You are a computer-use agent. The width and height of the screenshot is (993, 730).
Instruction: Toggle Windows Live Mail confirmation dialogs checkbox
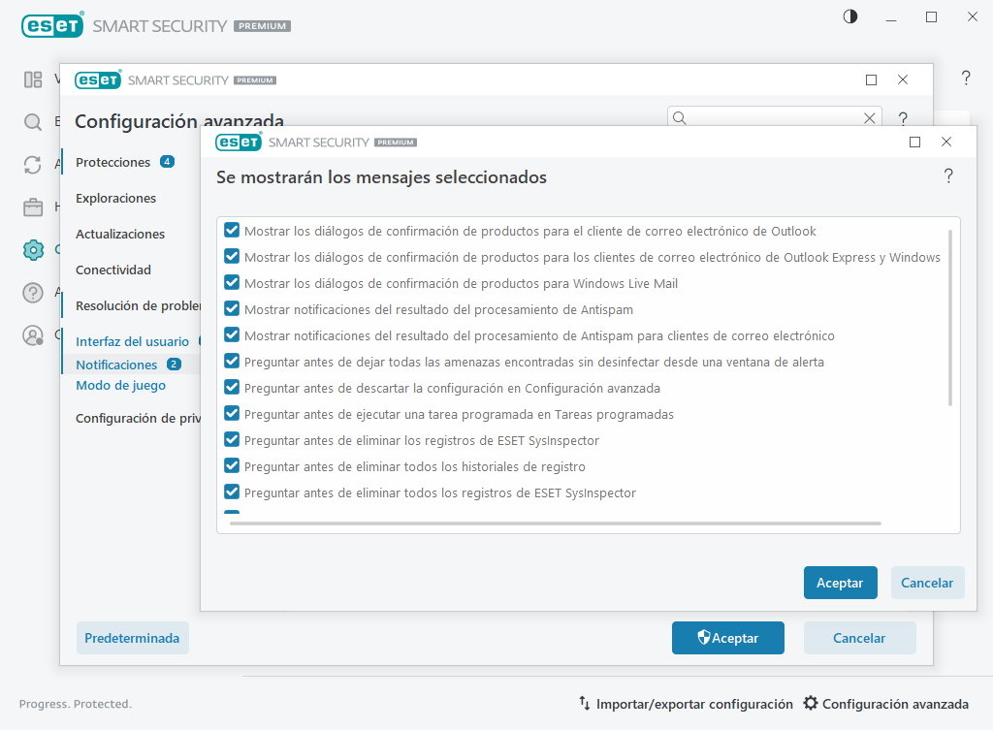pyautogui.click(x=232, y=283)
